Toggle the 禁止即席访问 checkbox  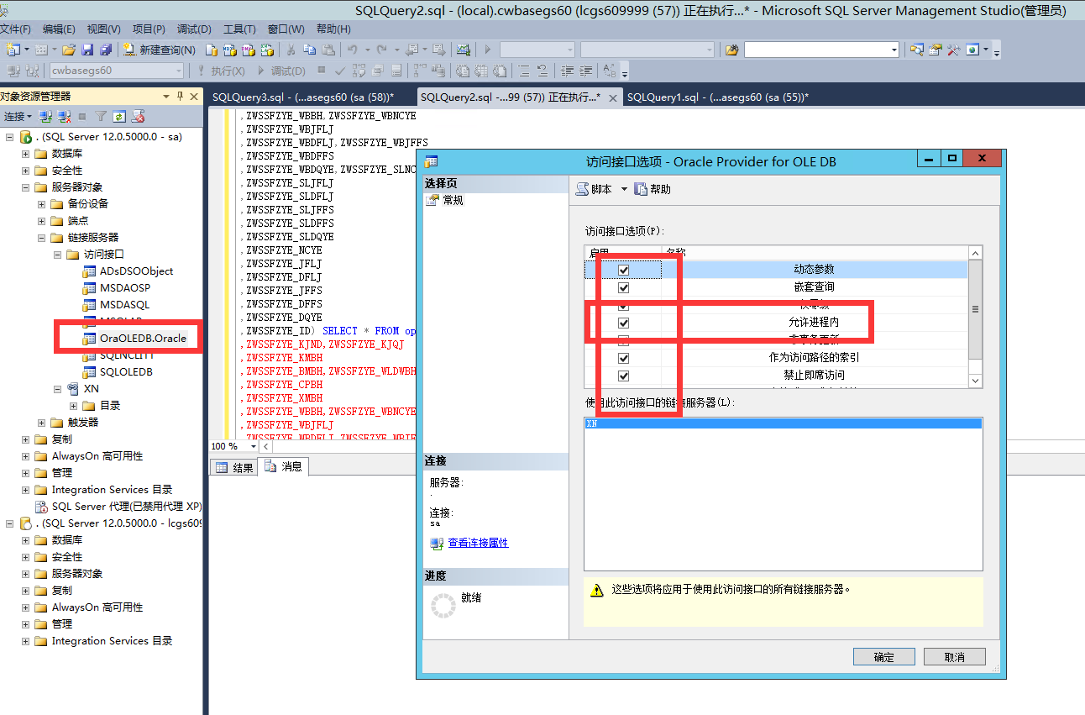point(623,376)
